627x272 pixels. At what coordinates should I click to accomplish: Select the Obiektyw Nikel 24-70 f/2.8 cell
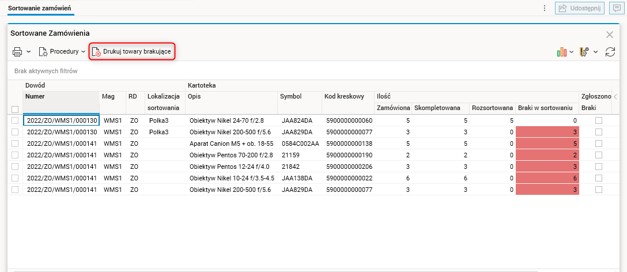pos(232,120)
